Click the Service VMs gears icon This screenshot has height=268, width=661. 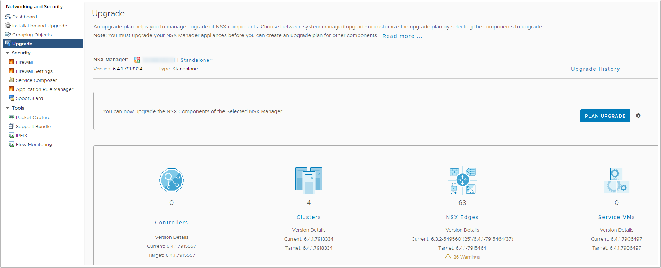[617, 180]
